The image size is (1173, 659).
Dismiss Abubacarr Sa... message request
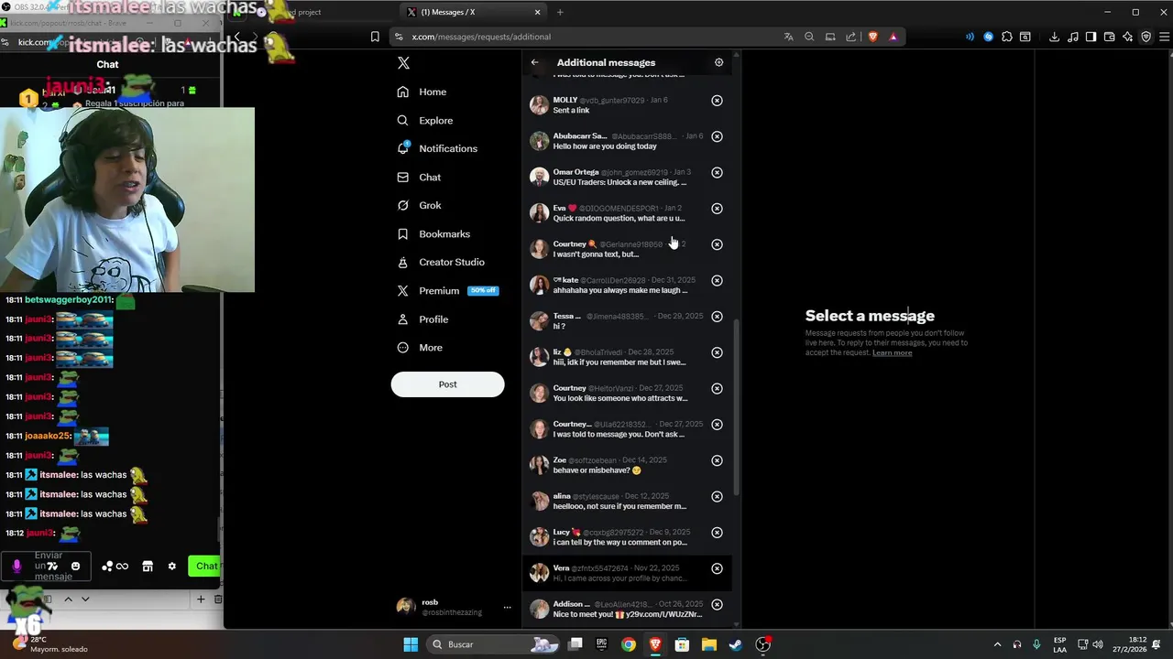click(717, 136)
